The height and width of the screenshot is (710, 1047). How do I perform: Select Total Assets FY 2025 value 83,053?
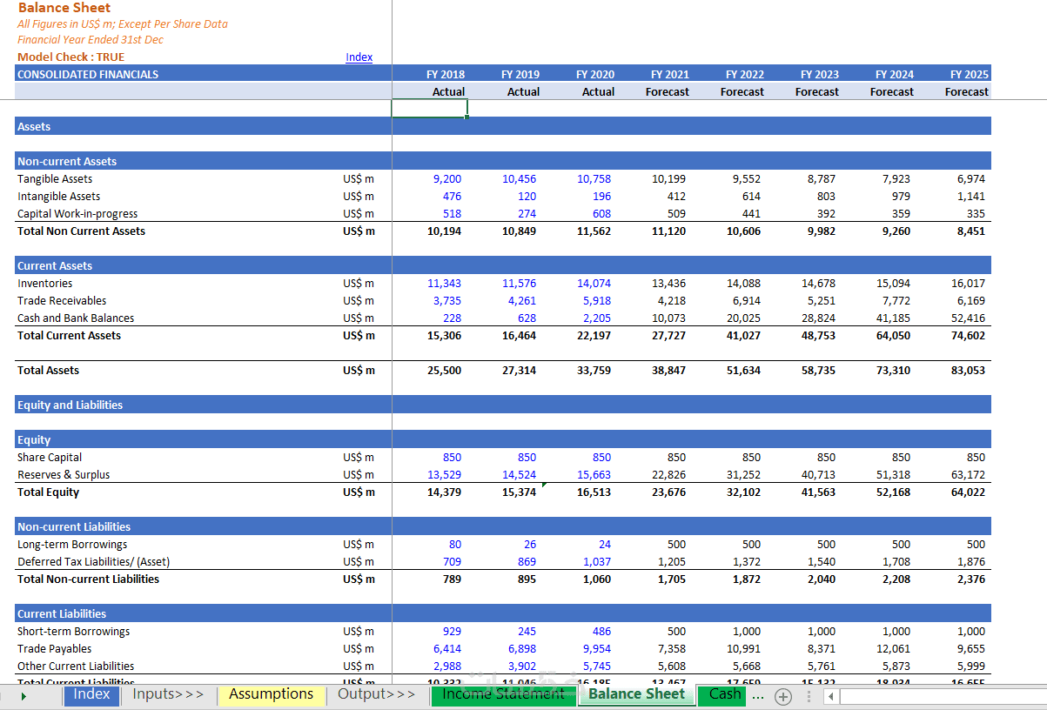[x=968, y=371]
